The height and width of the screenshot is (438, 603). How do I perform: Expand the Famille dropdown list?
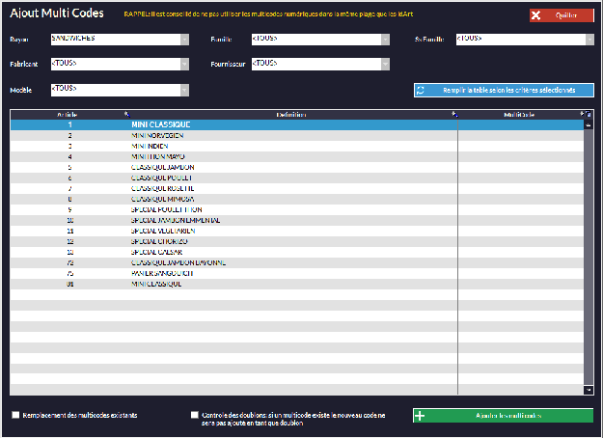point(385,40)
